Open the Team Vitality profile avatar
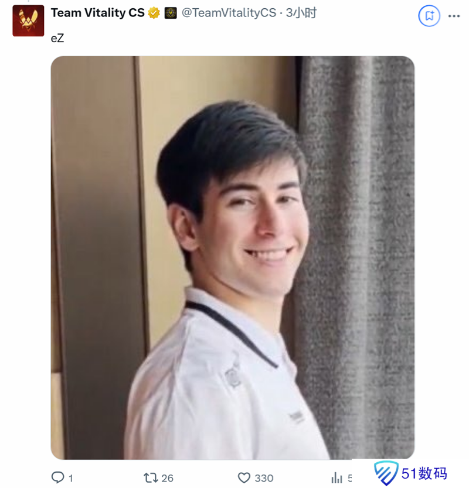 click(x=28, y=21)
